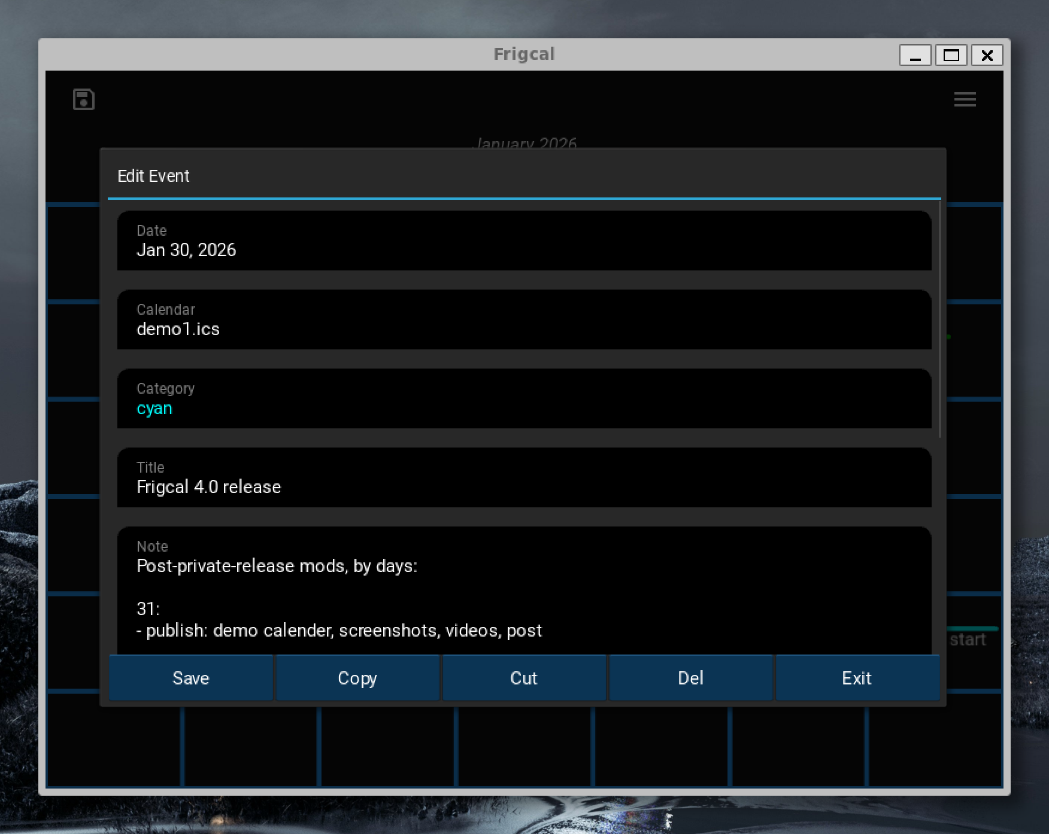This screenshot has width=1049, height=834.
Task: Open the hamburger menu
Action: point(965,99)
